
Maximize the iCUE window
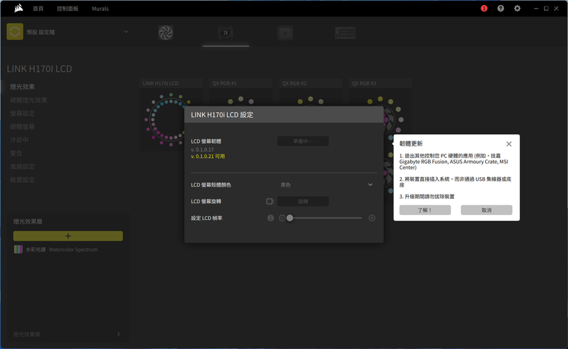[x=546, y=8]
